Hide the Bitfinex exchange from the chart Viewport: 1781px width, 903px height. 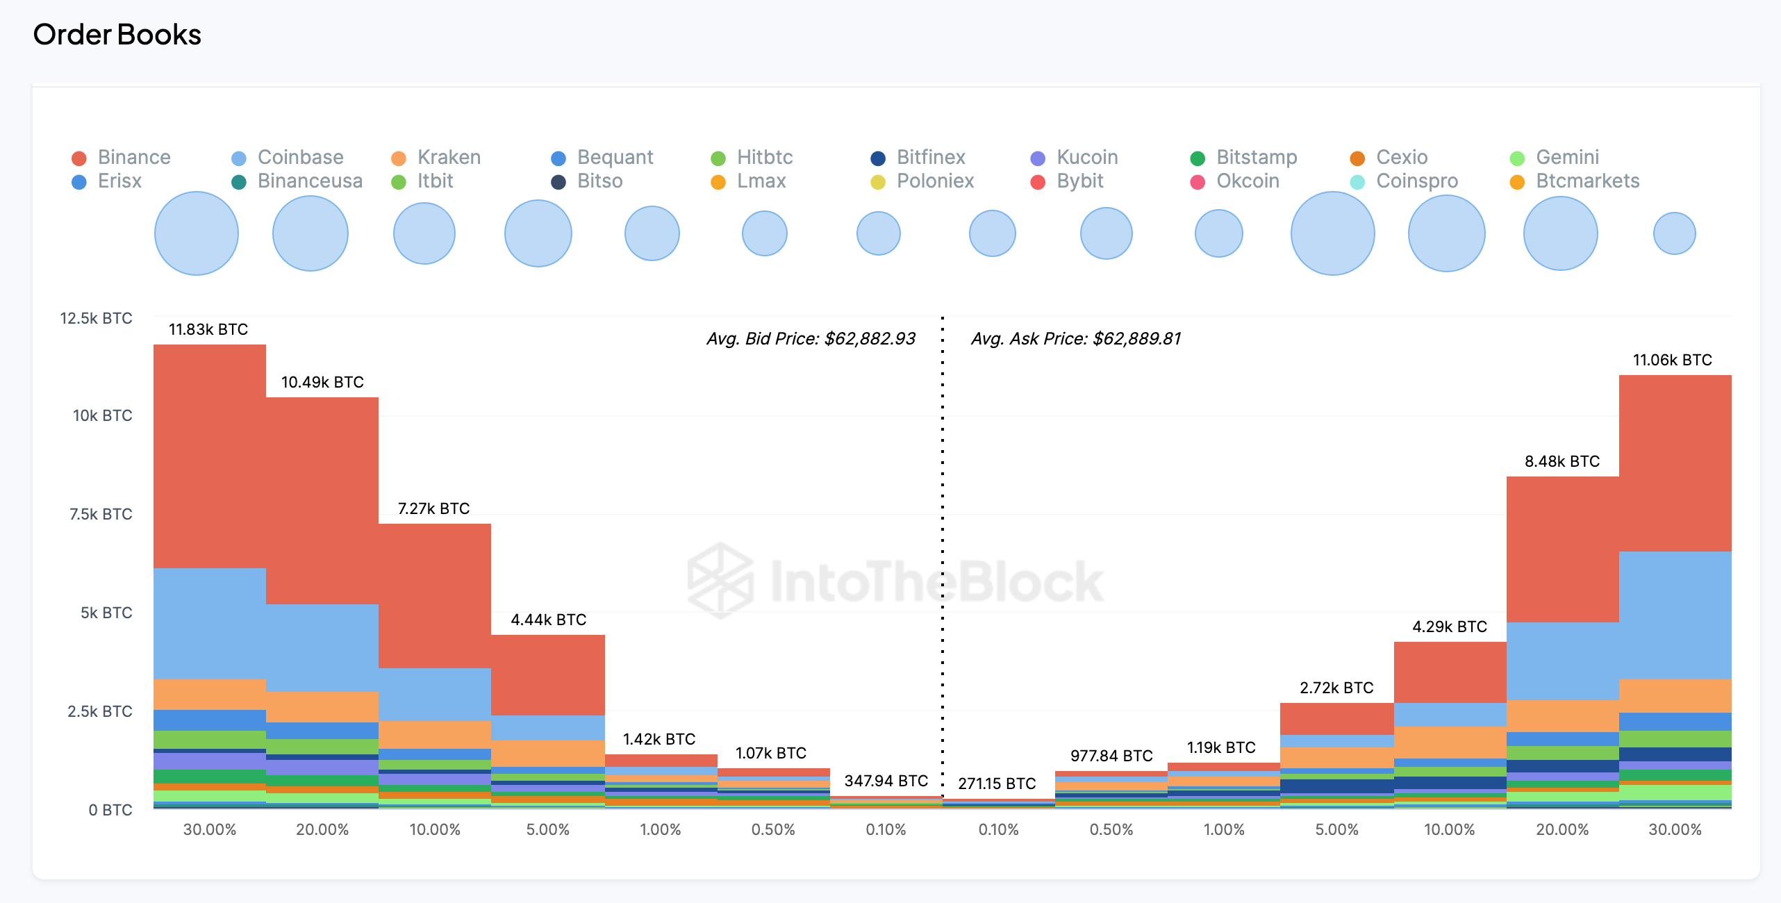pos(929,157)
